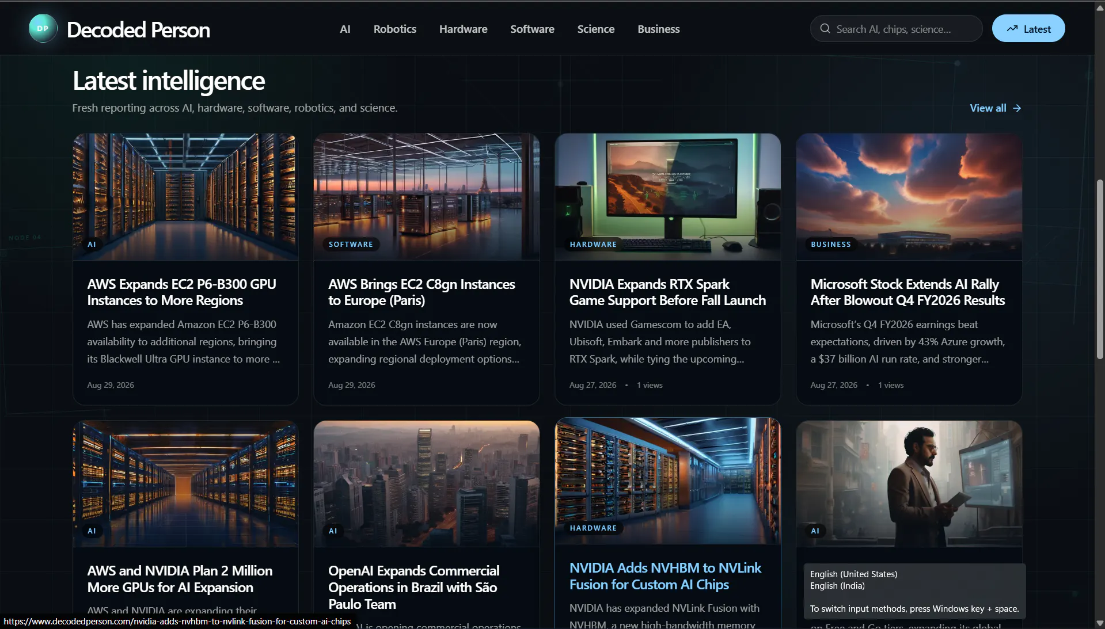Click the NVIDIA Gamescom card summary text
This screenshot has height=629, width=1105.
pyautogui.click(x=660, y=342)
